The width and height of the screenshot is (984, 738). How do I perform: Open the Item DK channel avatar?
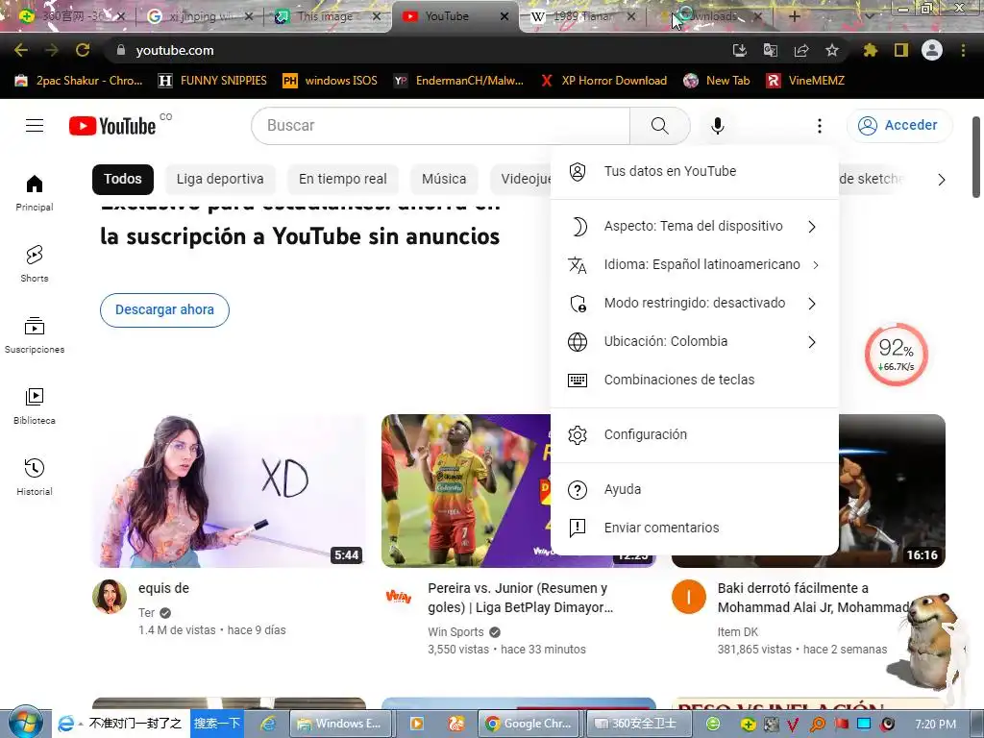point(689,596)
